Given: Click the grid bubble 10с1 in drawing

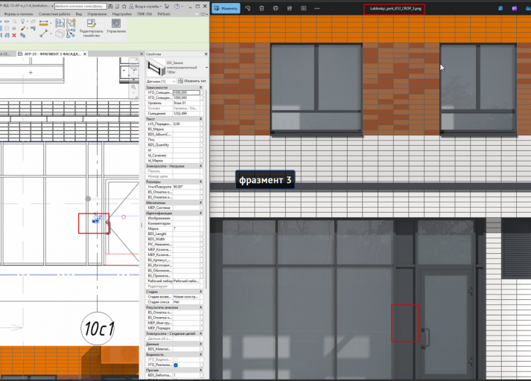Looking at the screenshot, I should (x=98, y=328).
